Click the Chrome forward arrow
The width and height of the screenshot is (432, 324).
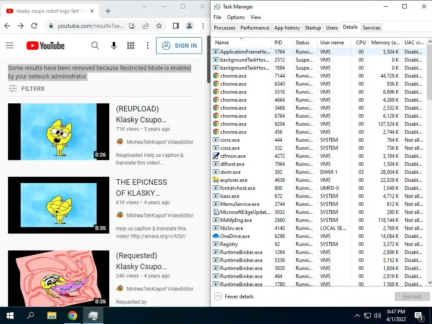(x=21, y=26)
